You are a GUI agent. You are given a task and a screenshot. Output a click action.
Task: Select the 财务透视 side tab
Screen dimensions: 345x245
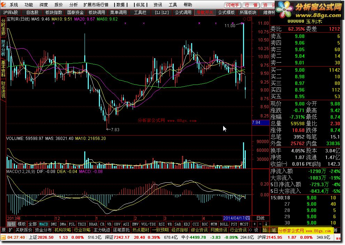[x=3, y=89]
